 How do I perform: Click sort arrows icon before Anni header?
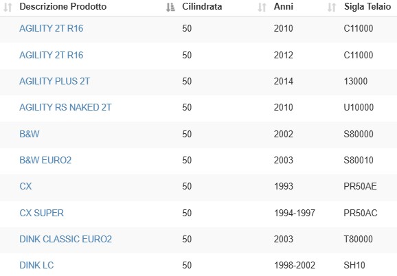262,8
